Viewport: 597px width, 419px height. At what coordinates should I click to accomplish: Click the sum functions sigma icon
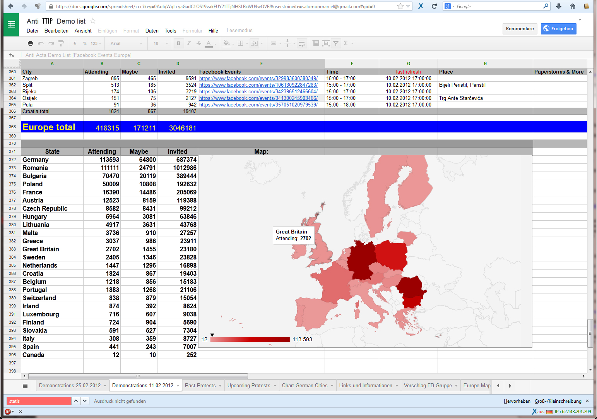(346, 43)
